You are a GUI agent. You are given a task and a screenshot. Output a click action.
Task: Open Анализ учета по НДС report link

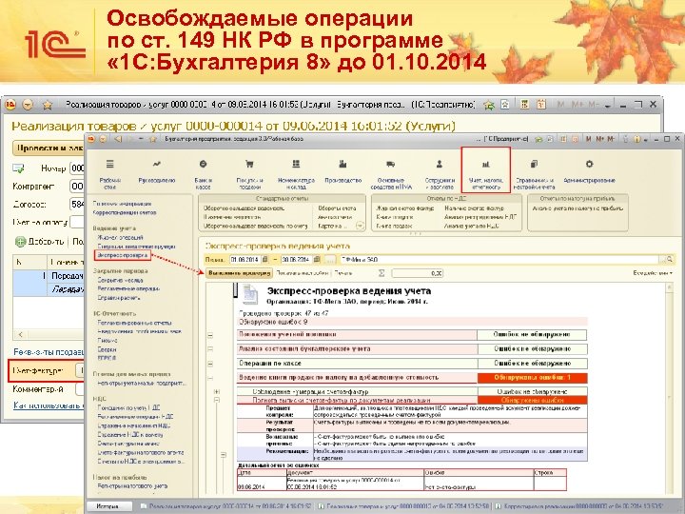point(471,226)
